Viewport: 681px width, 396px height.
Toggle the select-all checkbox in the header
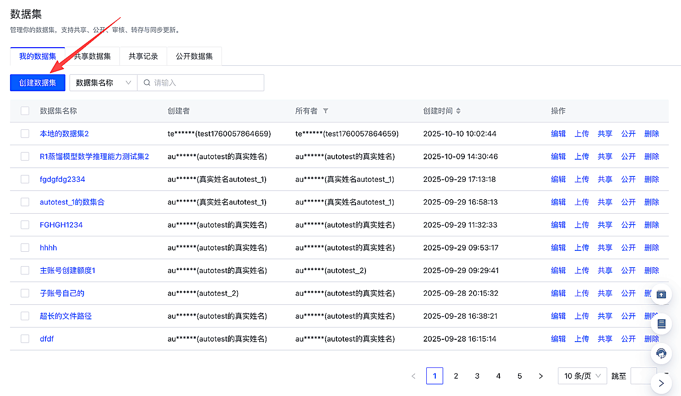click(25, 111)
